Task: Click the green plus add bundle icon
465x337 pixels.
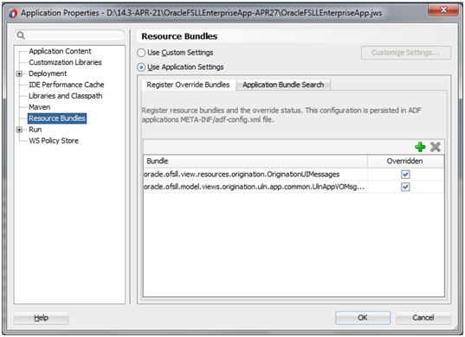Action: [420, 147]
